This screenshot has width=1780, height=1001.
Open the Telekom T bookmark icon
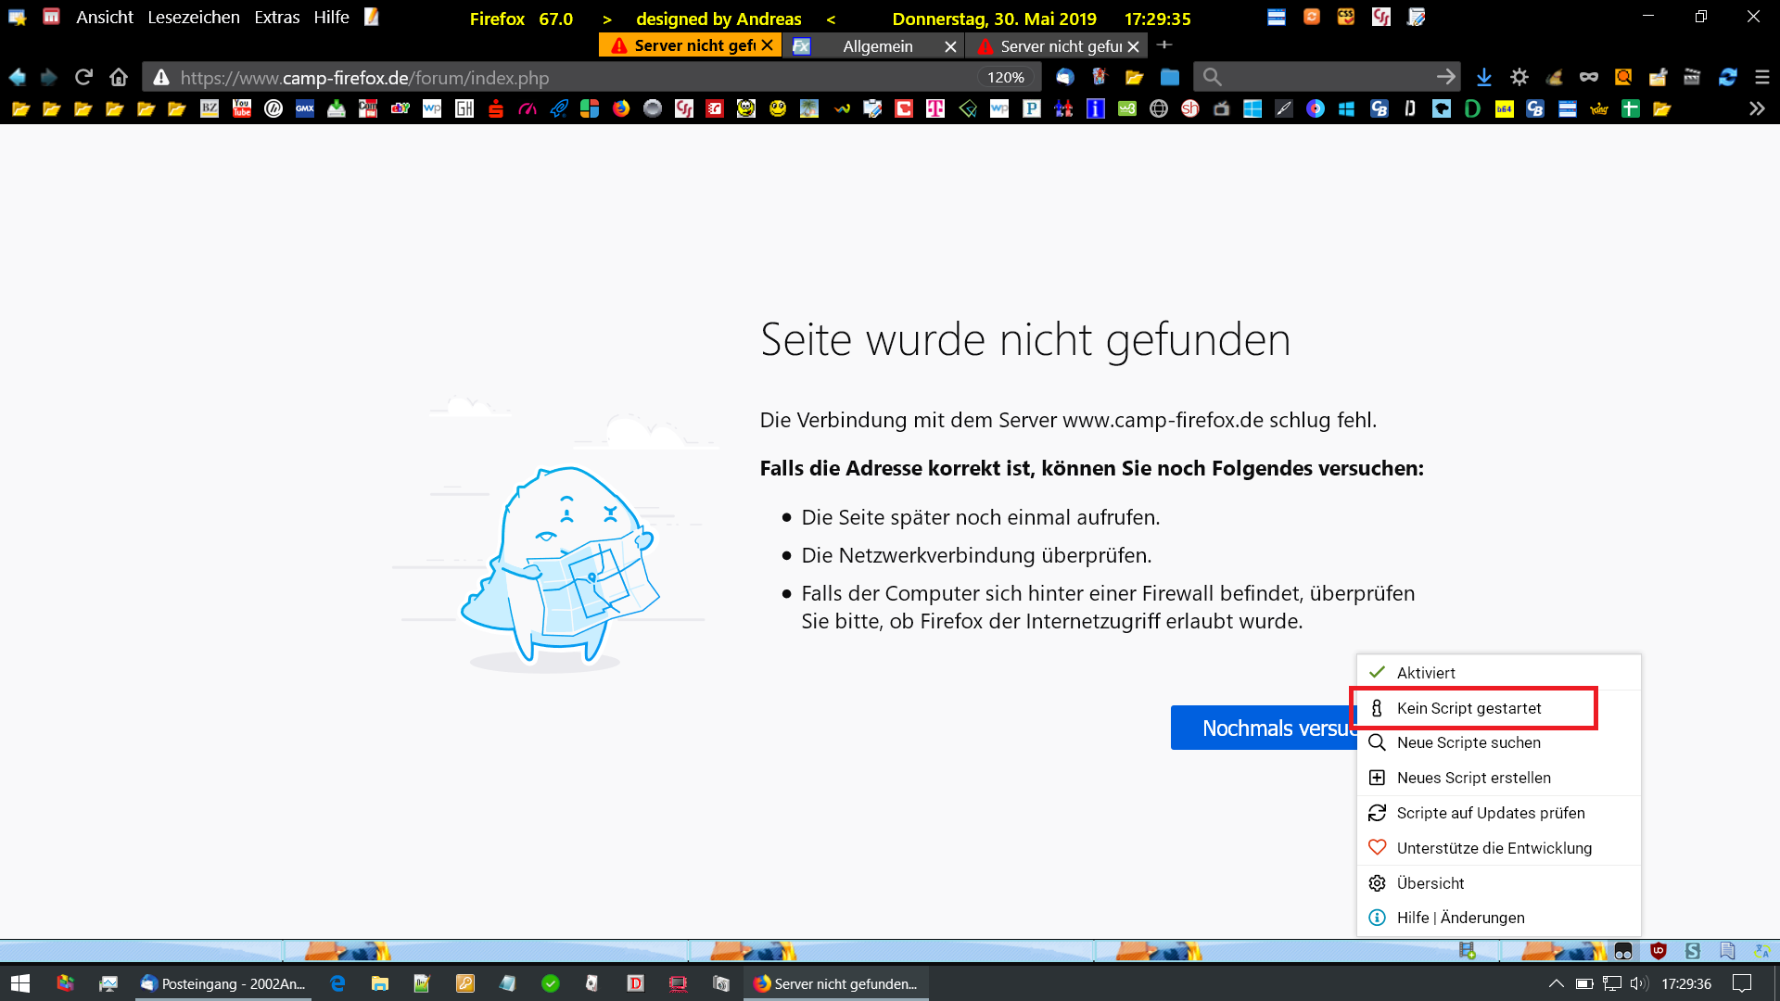[935, 108]
